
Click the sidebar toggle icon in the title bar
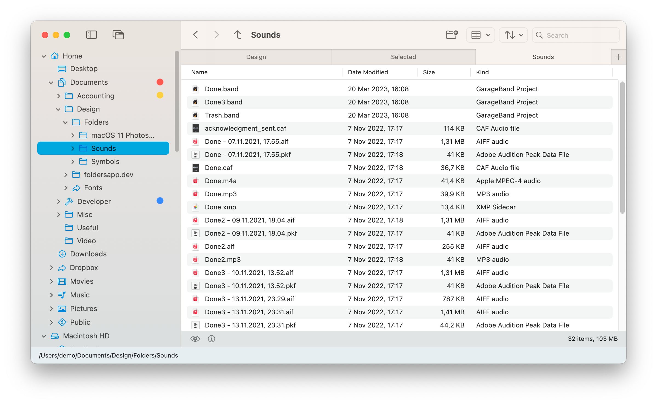(x=92, y=35)
